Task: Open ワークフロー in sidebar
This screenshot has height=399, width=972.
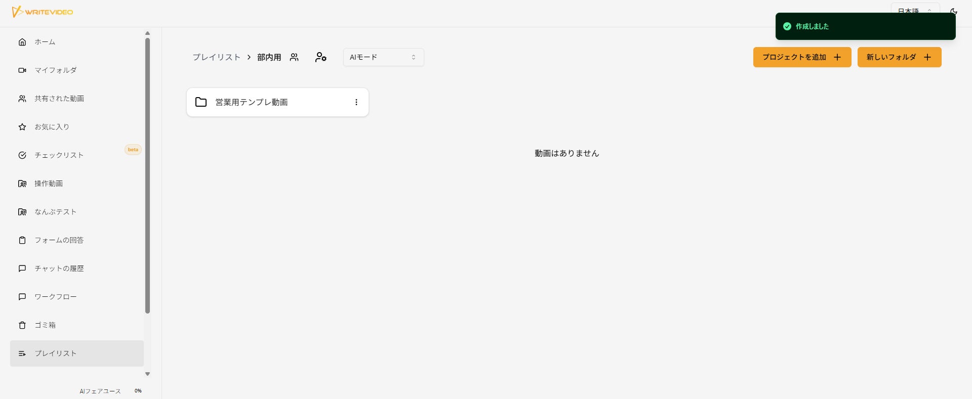Action: point(77,297)
